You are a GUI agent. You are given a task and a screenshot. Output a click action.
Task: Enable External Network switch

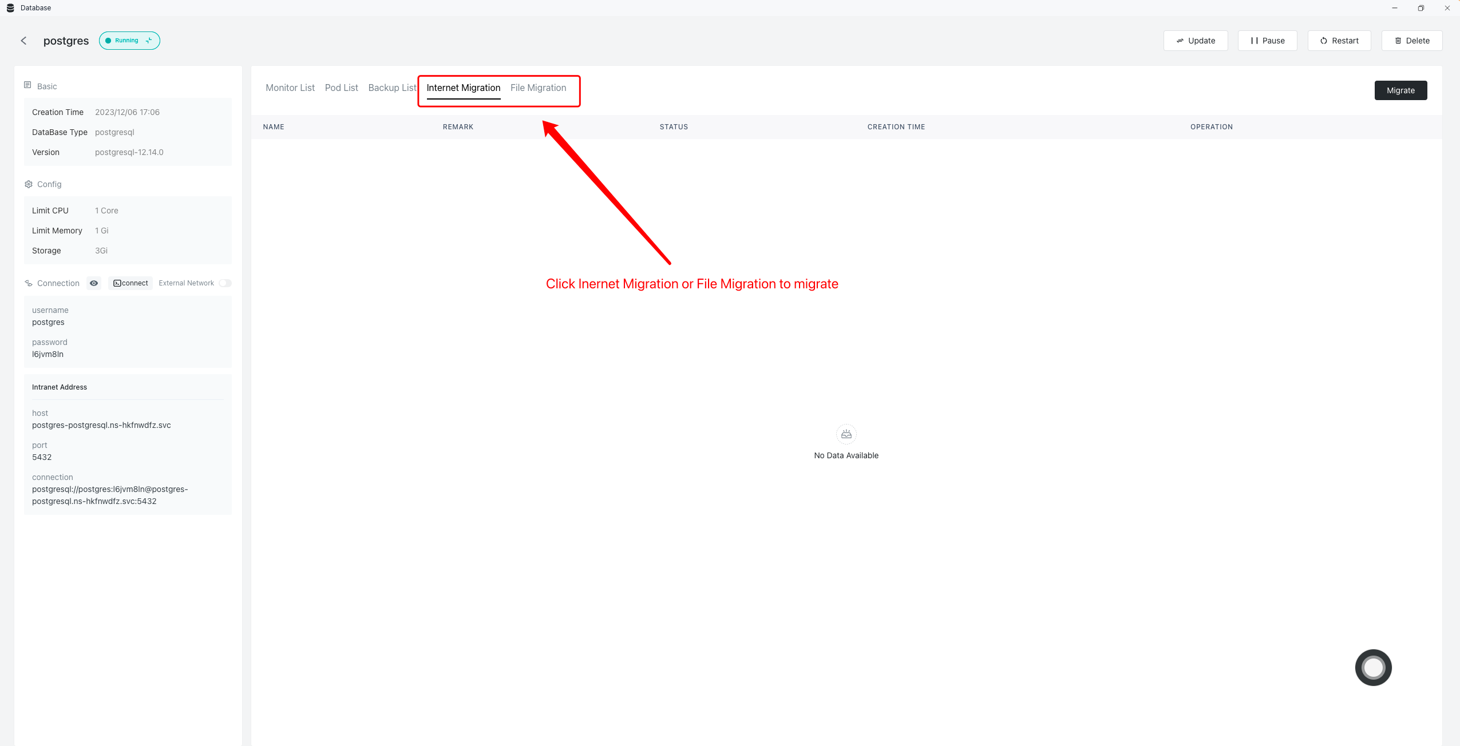225,283
